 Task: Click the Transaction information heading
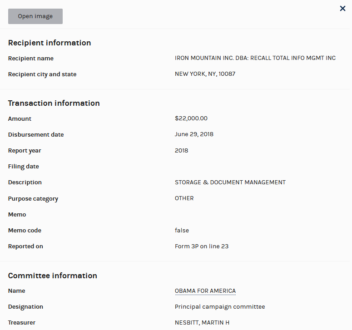pyautogui.click(x=54, y=103)
